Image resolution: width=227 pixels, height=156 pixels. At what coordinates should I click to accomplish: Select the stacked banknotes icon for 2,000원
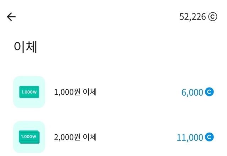pos(29,137)
